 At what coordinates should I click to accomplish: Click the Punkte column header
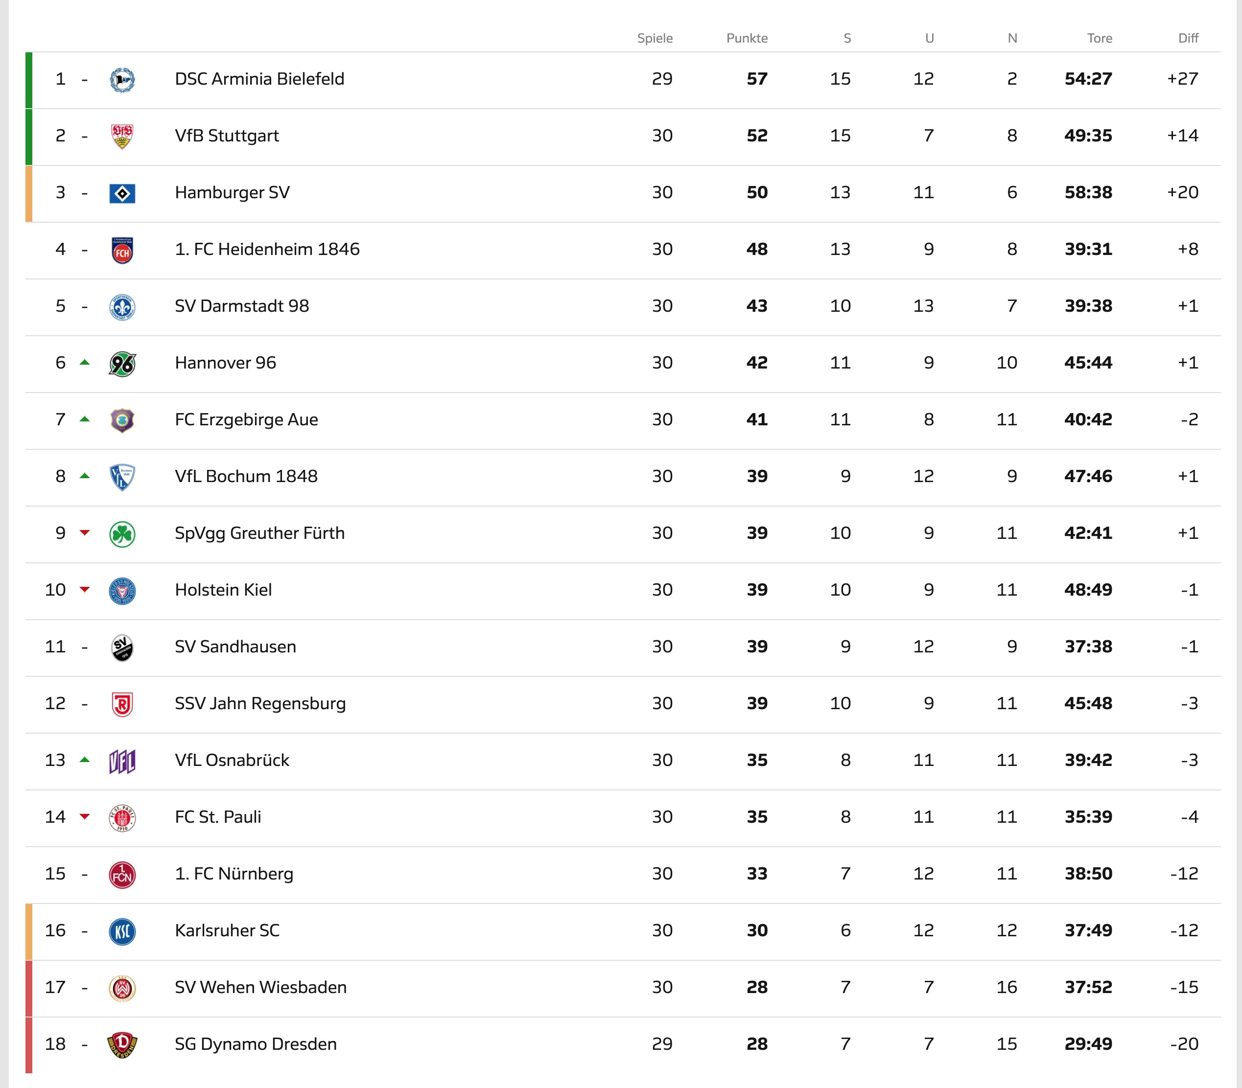[x=747, y=38]
